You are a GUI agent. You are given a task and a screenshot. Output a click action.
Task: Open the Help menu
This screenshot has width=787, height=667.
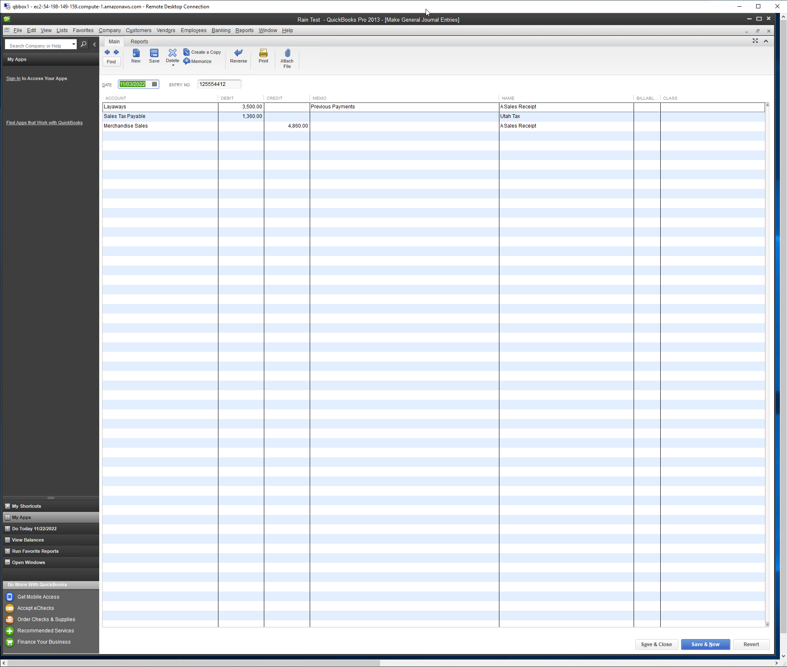click(x=287, y=30)
